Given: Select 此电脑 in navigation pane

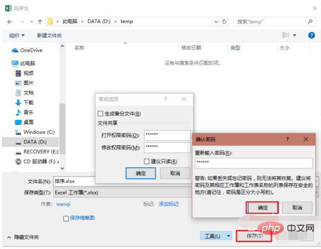Looking at the screenshot, I should [24, 63].
